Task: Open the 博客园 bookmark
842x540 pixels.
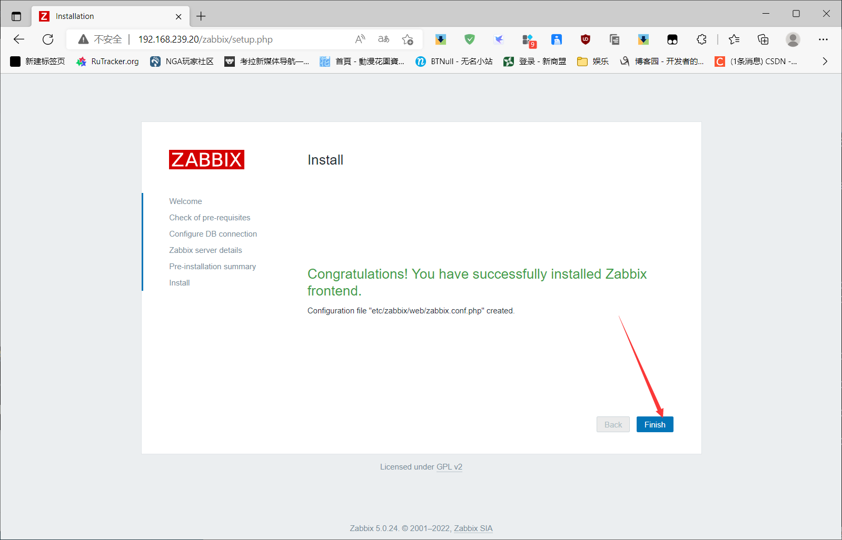Action: 661,62
